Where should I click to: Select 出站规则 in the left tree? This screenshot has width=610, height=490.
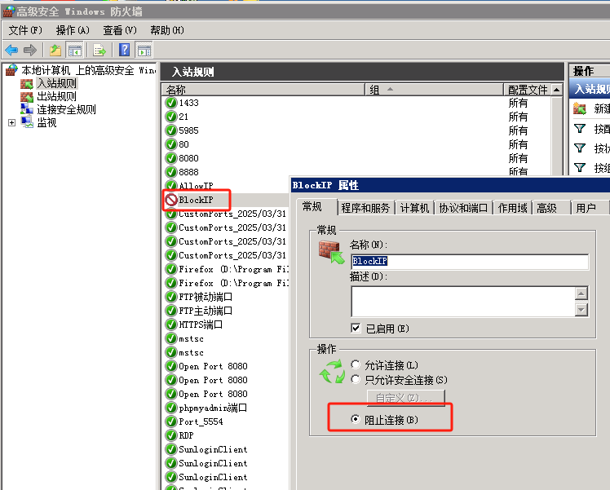pos(56,96)
